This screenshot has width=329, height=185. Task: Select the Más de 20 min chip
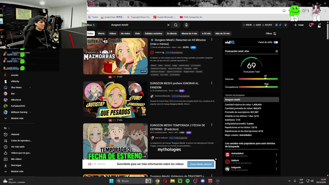pos(223,33)
